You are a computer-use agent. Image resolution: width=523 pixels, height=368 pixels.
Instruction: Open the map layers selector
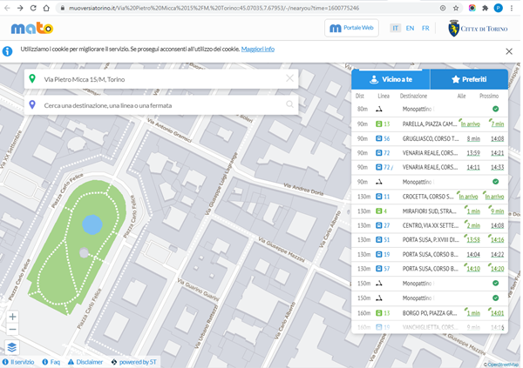(12, 347)
